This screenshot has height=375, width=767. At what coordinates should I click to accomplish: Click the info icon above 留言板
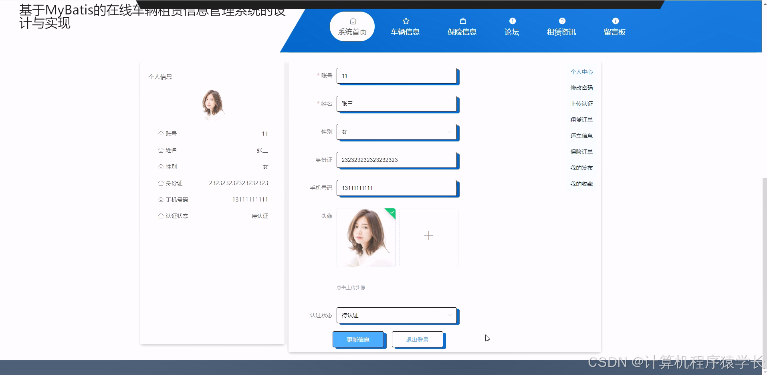click(x=615, y=21)
